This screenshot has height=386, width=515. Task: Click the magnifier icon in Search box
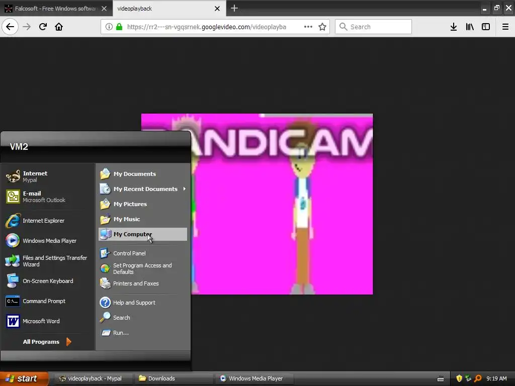click(343, 27)
